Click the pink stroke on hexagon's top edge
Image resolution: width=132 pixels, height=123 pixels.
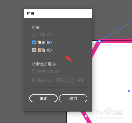point(116,41)
